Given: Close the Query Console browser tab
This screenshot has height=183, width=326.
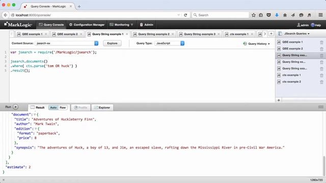Looking at the screenshot, I should 71,7.
